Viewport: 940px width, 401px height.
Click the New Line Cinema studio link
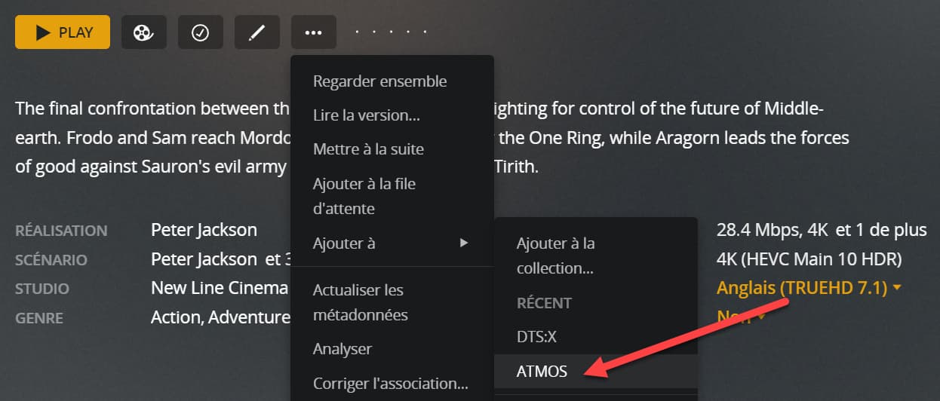pyautogui.click(x=220, y=288)
